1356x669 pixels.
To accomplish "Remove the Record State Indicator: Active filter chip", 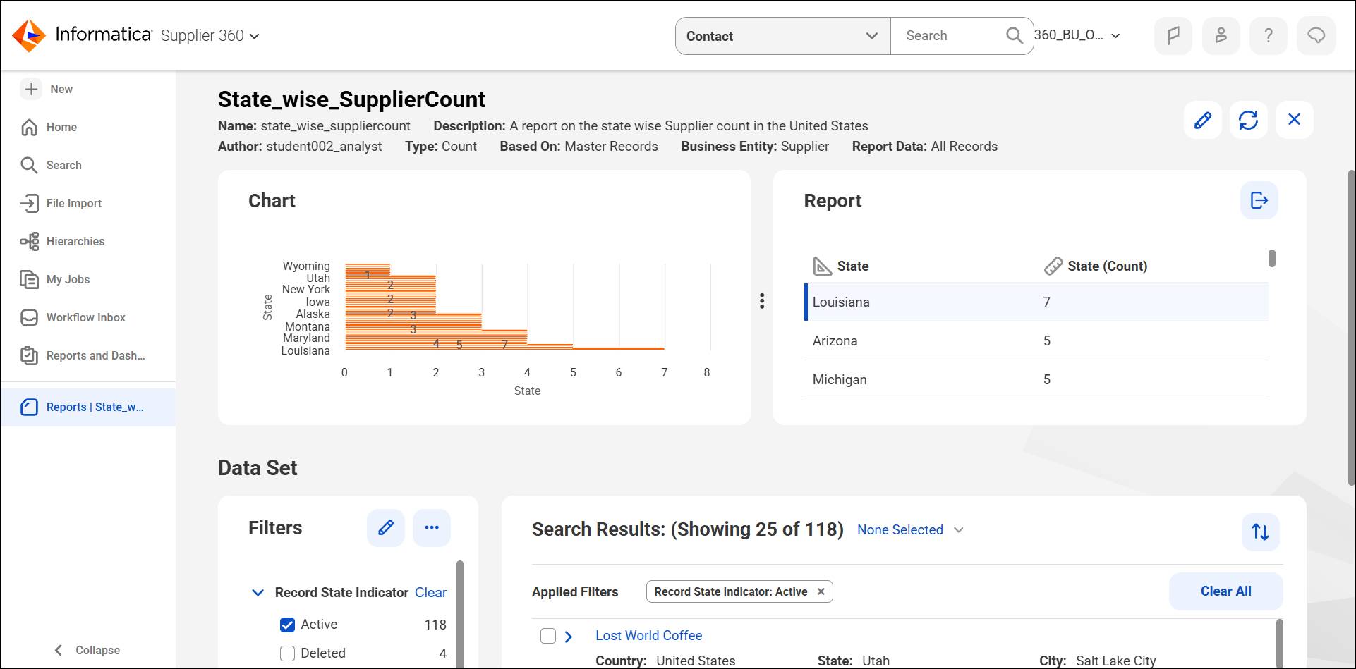I will pyautogui.click(x=821, y=591).
